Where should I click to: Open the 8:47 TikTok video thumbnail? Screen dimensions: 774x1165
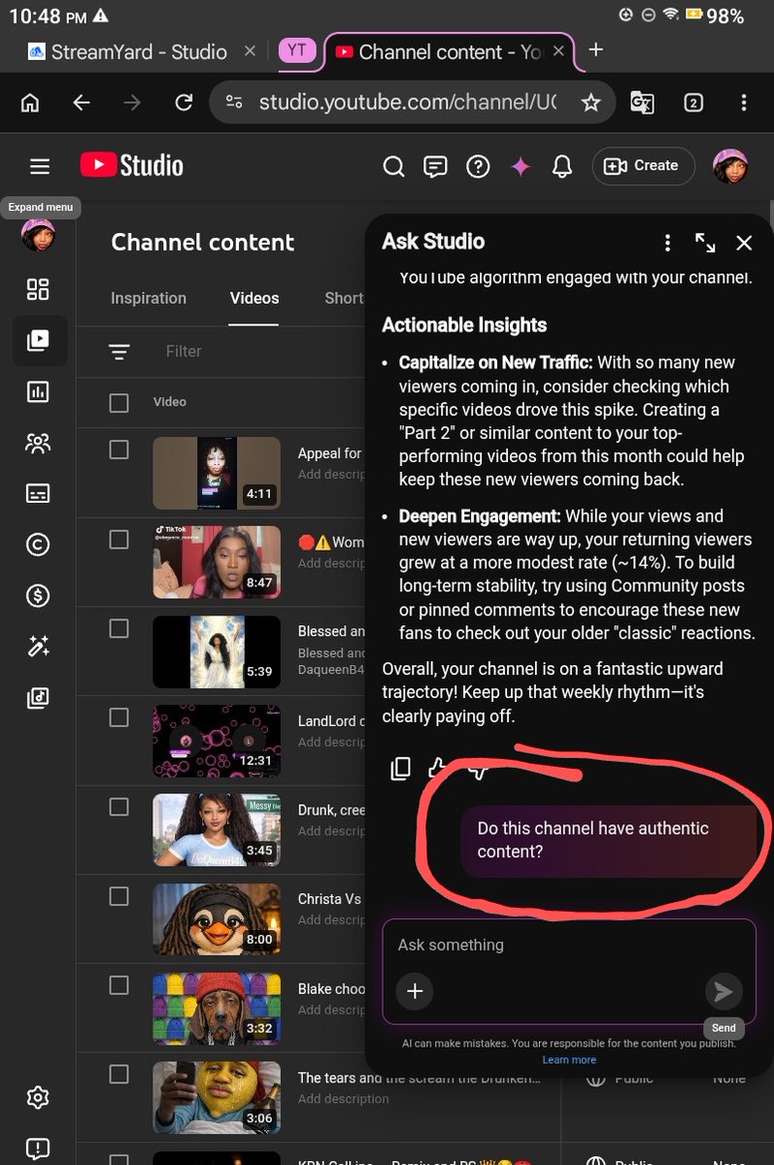click(217, 562)
